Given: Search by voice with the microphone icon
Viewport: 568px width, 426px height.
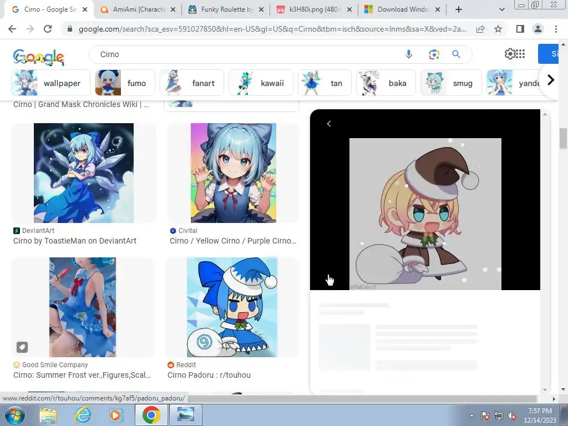Looking at the screenshot, I should (x=409, y=54).
